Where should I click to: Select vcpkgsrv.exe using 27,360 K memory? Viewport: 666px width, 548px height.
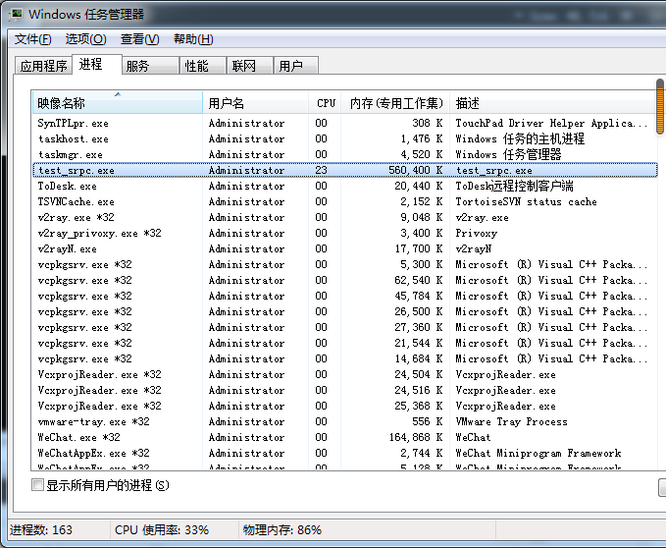pyautogui.click(x=344, y=328)
